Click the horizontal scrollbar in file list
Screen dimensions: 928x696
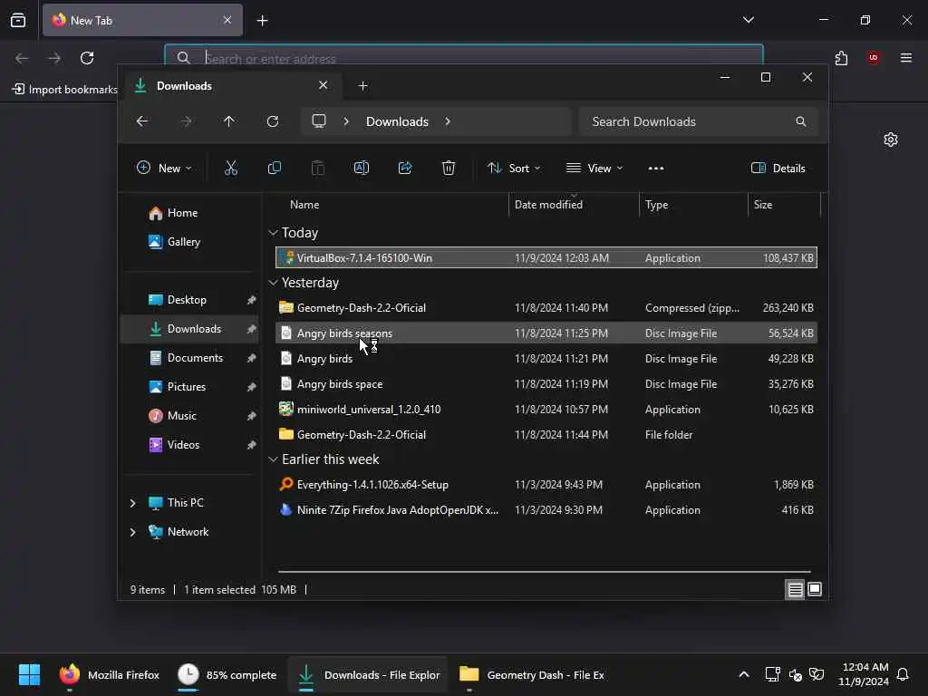(545, 572)
